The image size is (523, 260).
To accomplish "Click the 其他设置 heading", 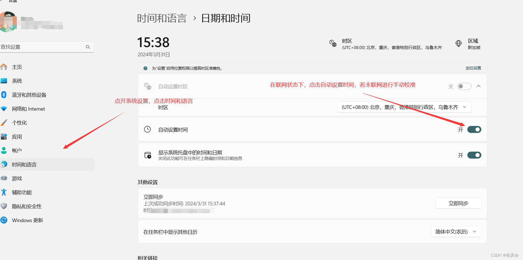I will (x=148, y=182).
